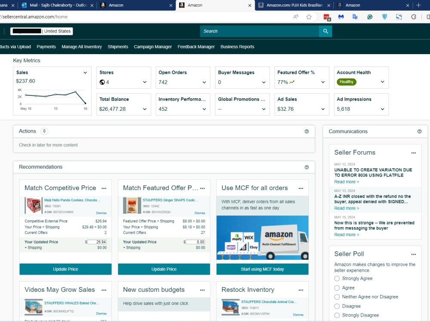The image size is (430, 322).
Task: Expand the Buyer Messages dropdown
Action: click(264, 82)
